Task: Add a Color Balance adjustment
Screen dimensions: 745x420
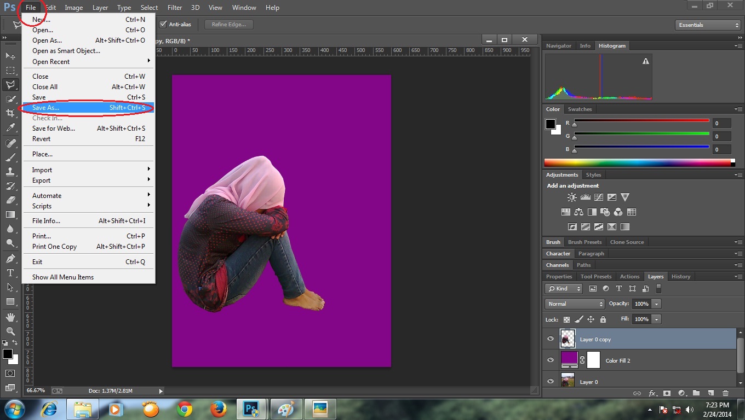Action: pyautogui.click(x=578, y=212)
